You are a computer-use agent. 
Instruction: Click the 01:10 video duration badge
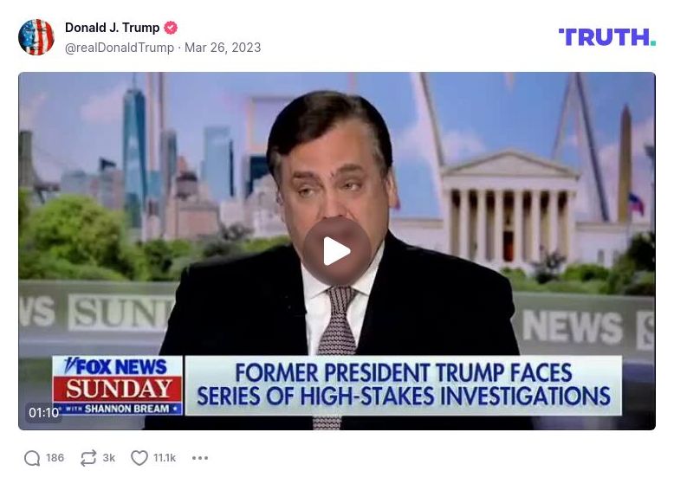43,412
